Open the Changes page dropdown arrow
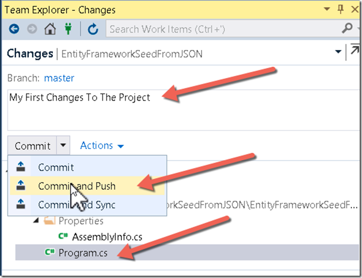This screenshot has height=278, width=362. point(338,52)
